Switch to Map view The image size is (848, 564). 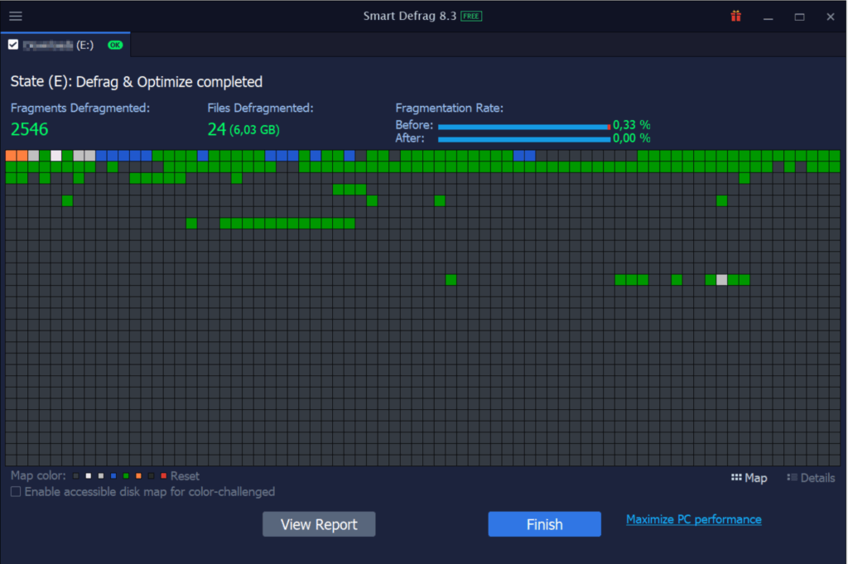click(x=749, y=478)
